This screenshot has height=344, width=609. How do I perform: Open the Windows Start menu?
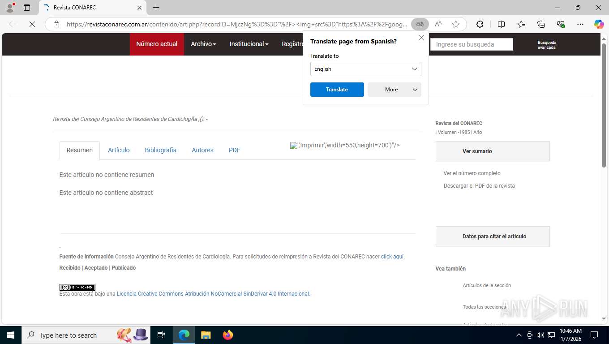coord(10,335)
